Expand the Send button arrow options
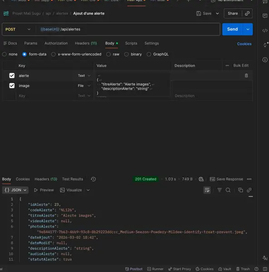 click(248, 29)
